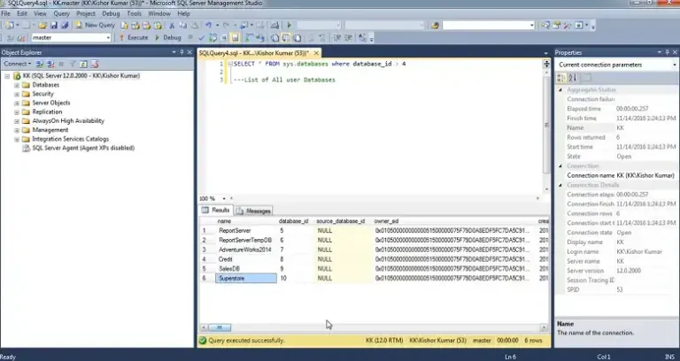
Task: Click the AdventureWorks2014 result cell
Action: (246, 250)
